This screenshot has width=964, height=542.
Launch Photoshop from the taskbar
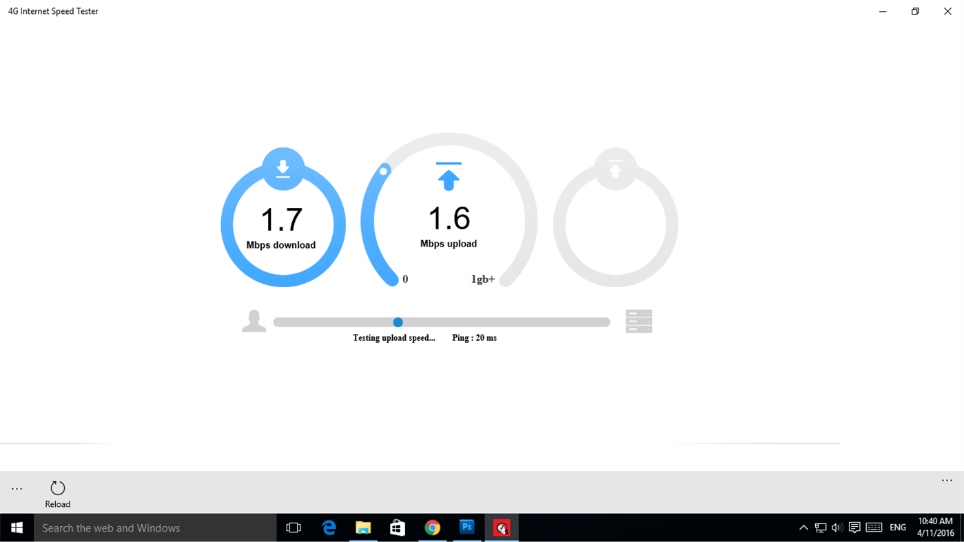466,527
